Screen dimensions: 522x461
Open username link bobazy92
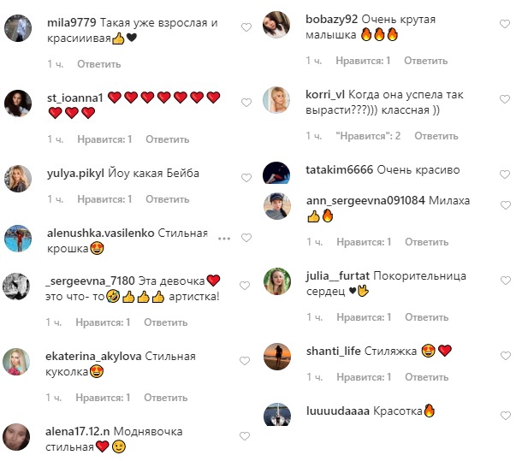(331, 19)
